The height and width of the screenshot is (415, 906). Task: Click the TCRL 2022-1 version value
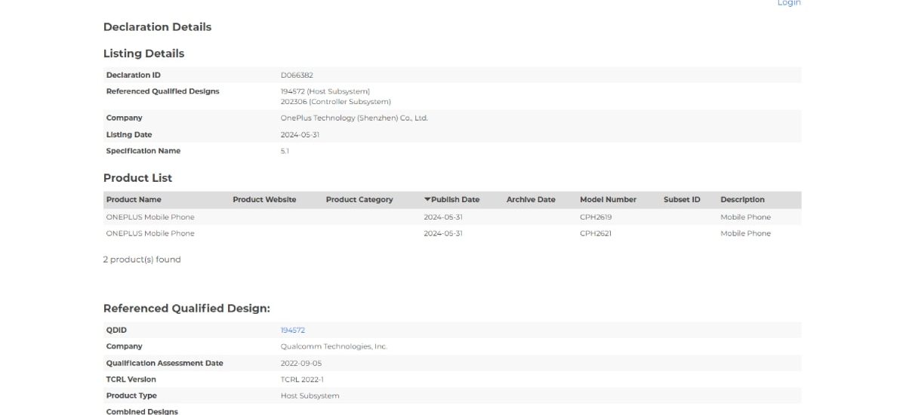click(x=302, y=380)
